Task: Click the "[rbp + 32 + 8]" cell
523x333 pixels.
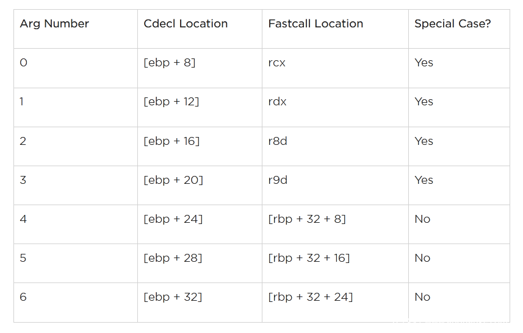Action: coord(307,219)
